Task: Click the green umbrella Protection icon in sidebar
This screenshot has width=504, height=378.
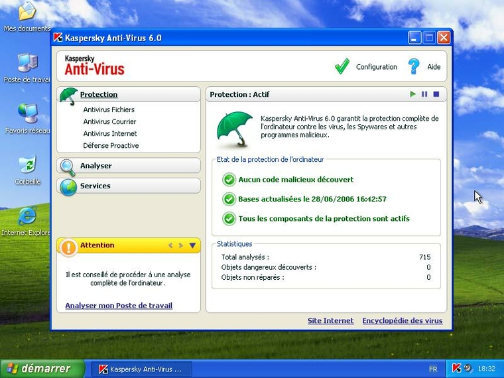Action: (x=68, y=95)
